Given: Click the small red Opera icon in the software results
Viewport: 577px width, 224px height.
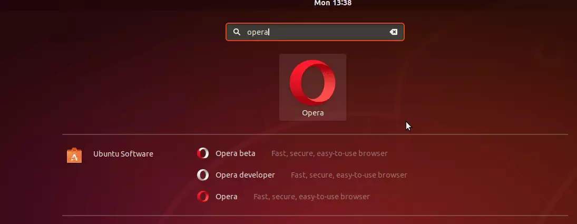Looking at the screenshot, I should [203, 197].
